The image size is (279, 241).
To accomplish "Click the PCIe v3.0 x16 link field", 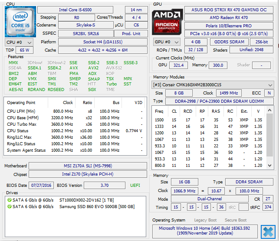I will [229, 33].
